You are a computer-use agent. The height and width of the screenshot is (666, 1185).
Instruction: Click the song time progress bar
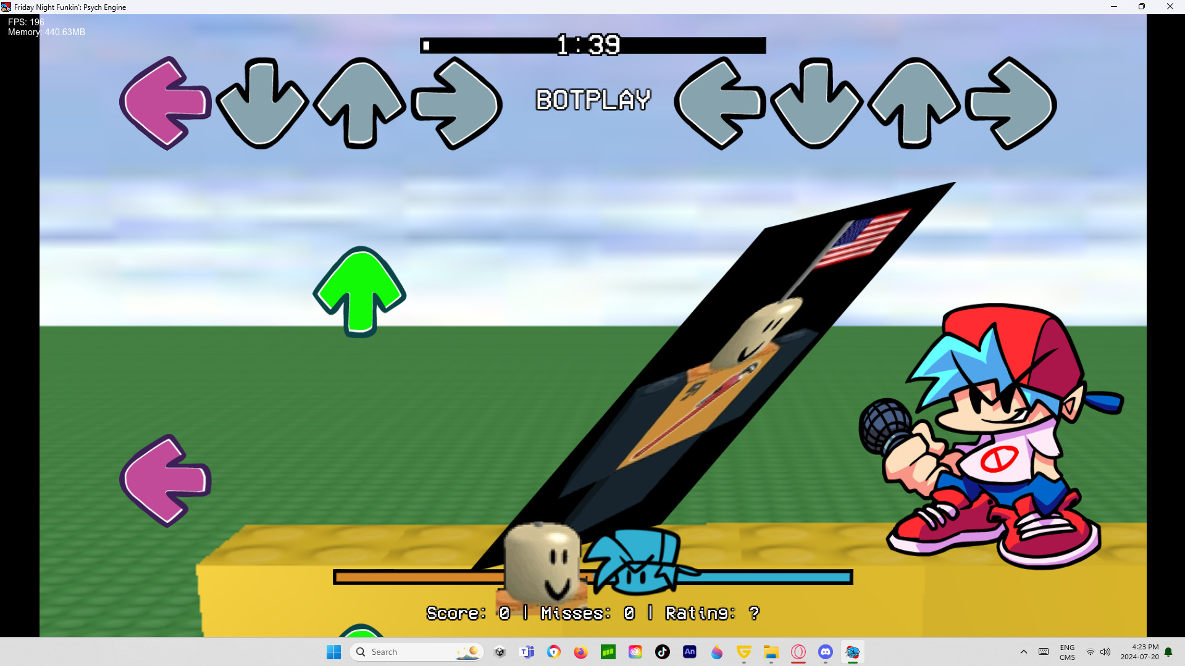pos(593,45)
